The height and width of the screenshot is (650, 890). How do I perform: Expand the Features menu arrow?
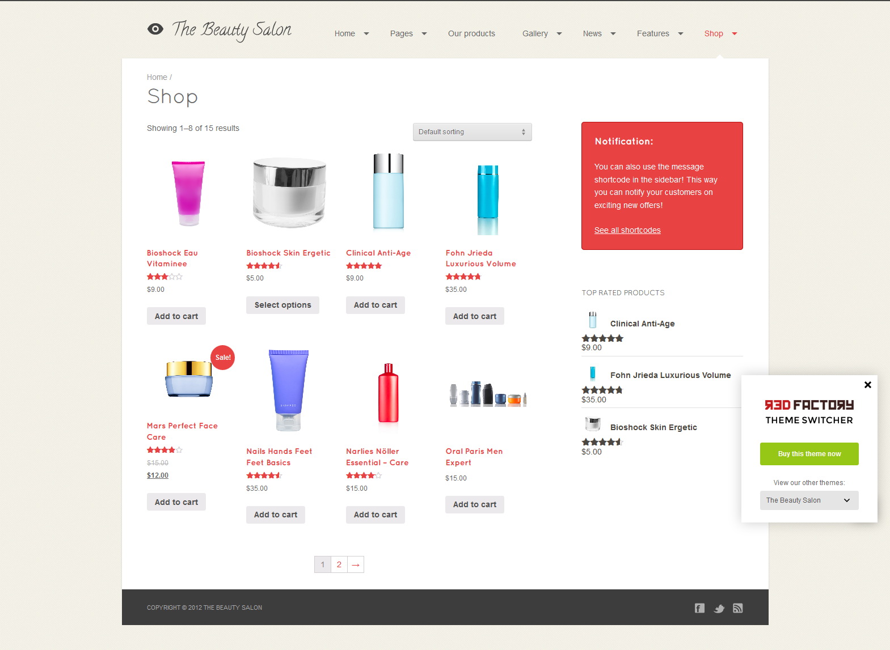[x=680, y=34]
